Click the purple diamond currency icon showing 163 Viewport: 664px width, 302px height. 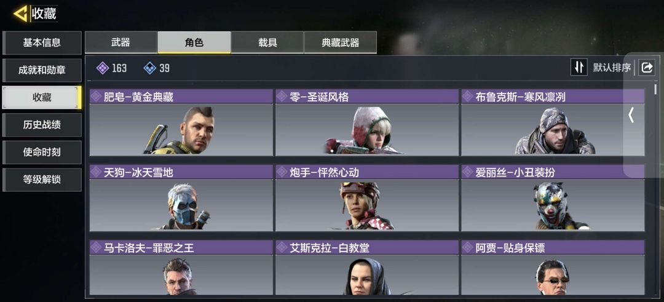point(103,68)
